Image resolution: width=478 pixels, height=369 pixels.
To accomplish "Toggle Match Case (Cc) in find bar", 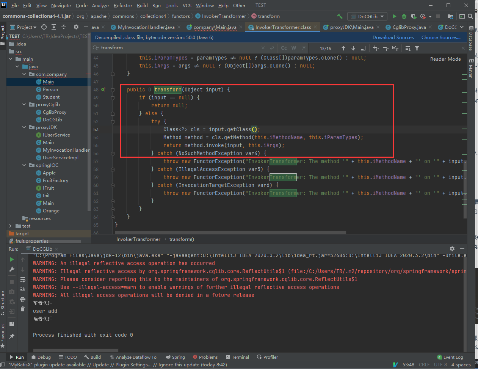I will coord(284,48).
